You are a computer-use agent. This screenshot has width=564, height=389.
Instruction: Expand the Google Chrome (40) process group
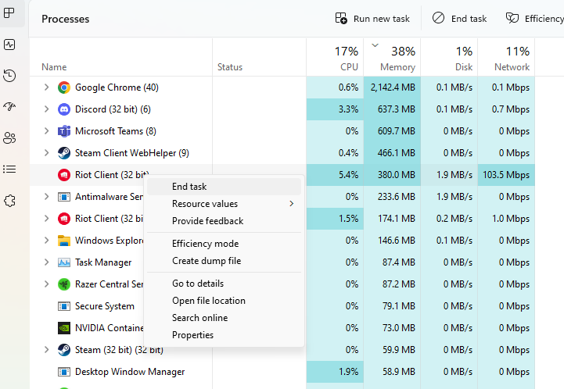point(46,87)
